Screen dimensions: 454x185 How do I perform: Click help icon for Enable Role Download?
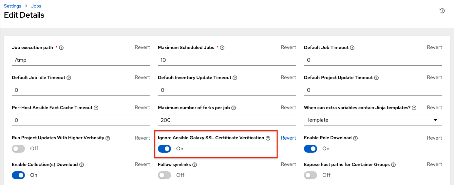(355, 138)
